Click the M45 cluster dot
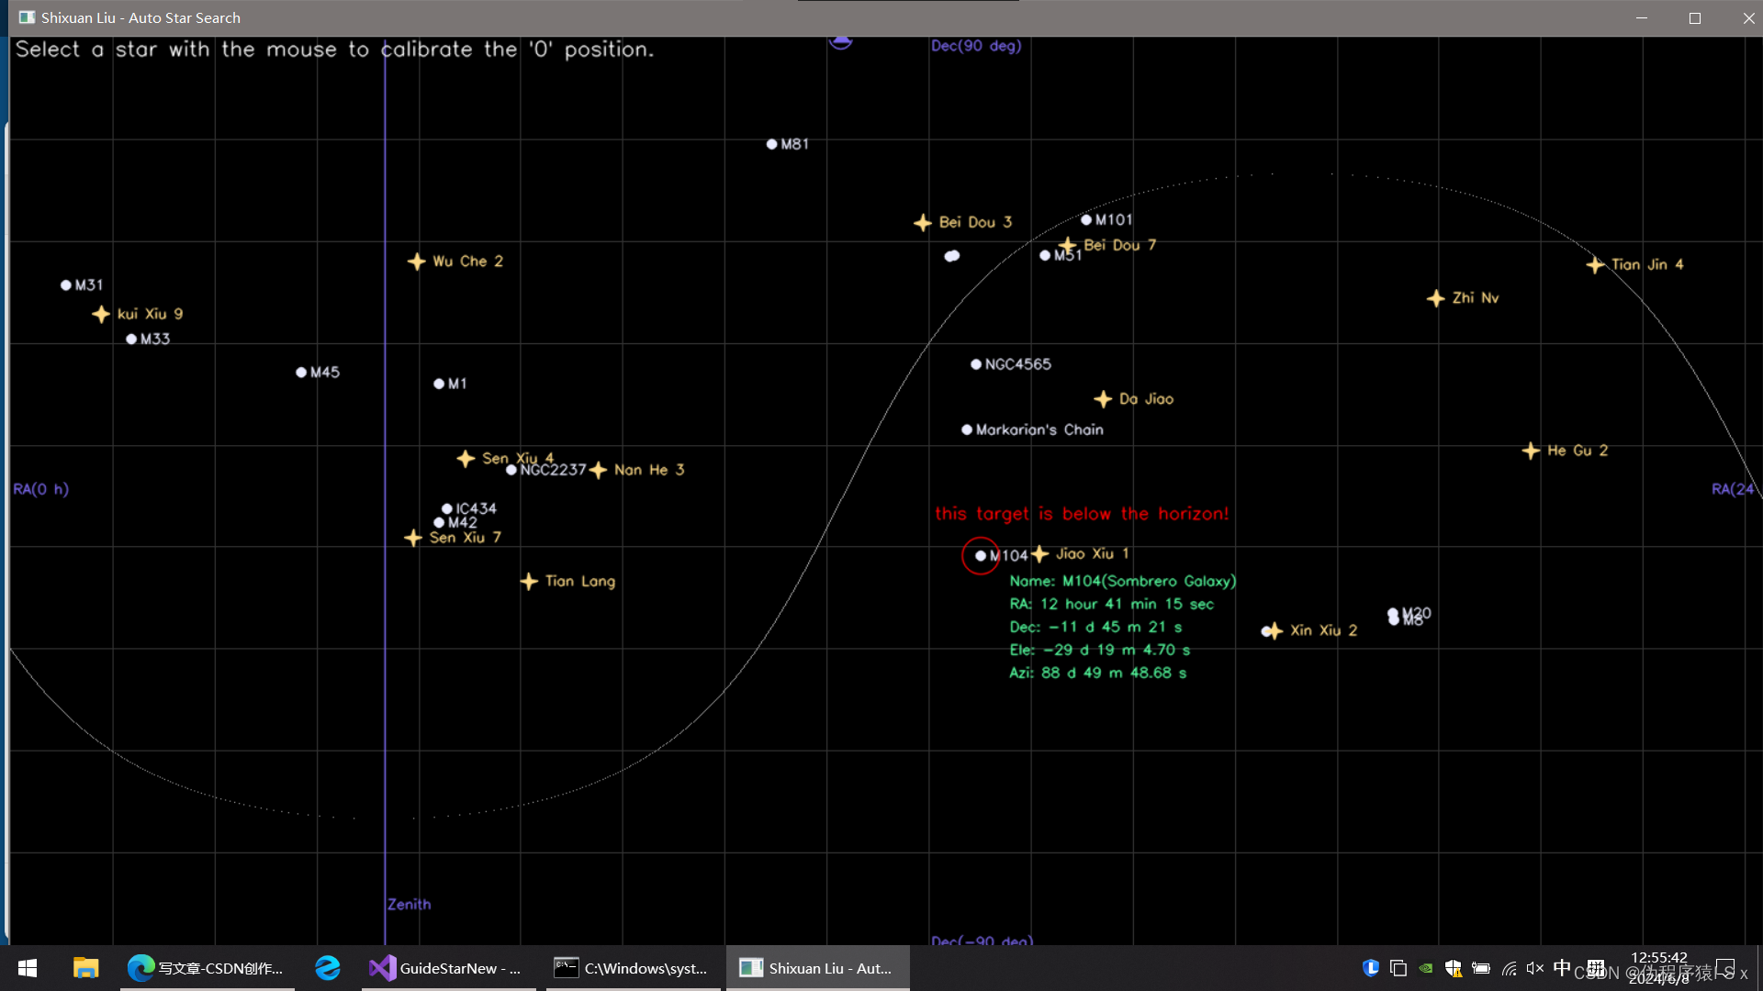Viewport: 1763px width, 991px height. click(301, 373)
